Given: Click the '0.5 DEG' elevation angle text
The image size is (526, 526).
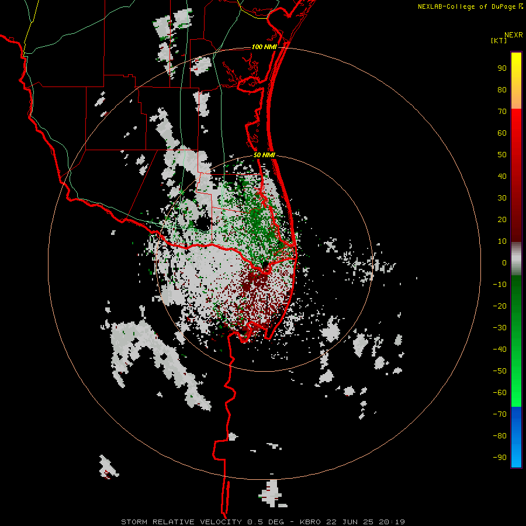Looking at the screenshot, I should pos(265,522).
